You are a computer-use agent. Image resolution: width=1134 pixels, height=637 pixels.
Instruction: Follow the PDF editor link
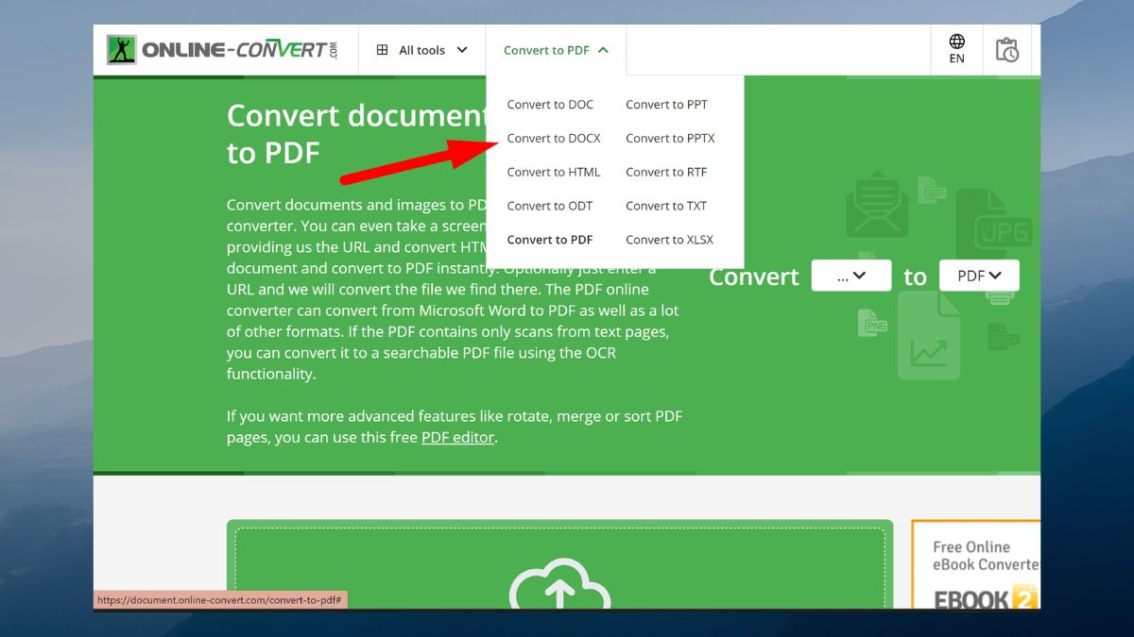pos(457,438)
